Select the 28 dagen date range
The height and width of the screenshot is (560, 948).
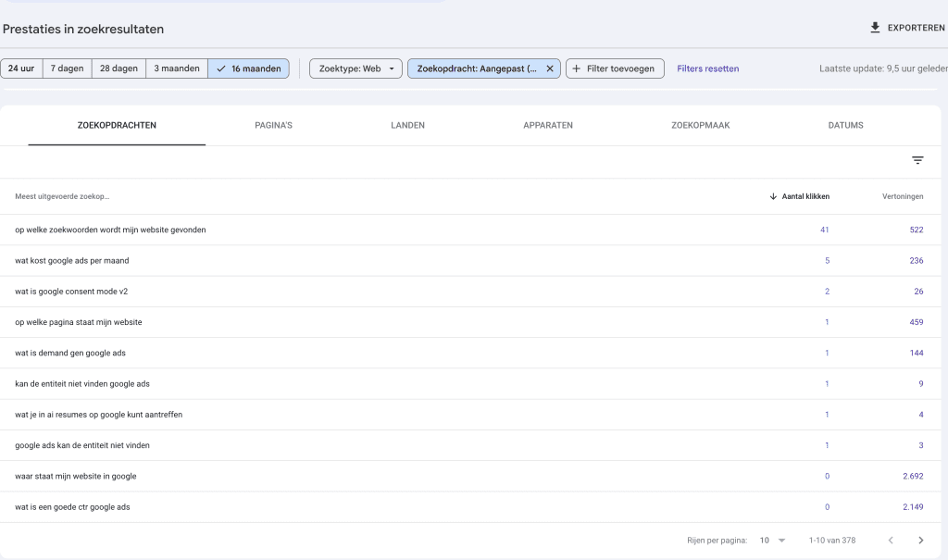click(x=118, y=68)
